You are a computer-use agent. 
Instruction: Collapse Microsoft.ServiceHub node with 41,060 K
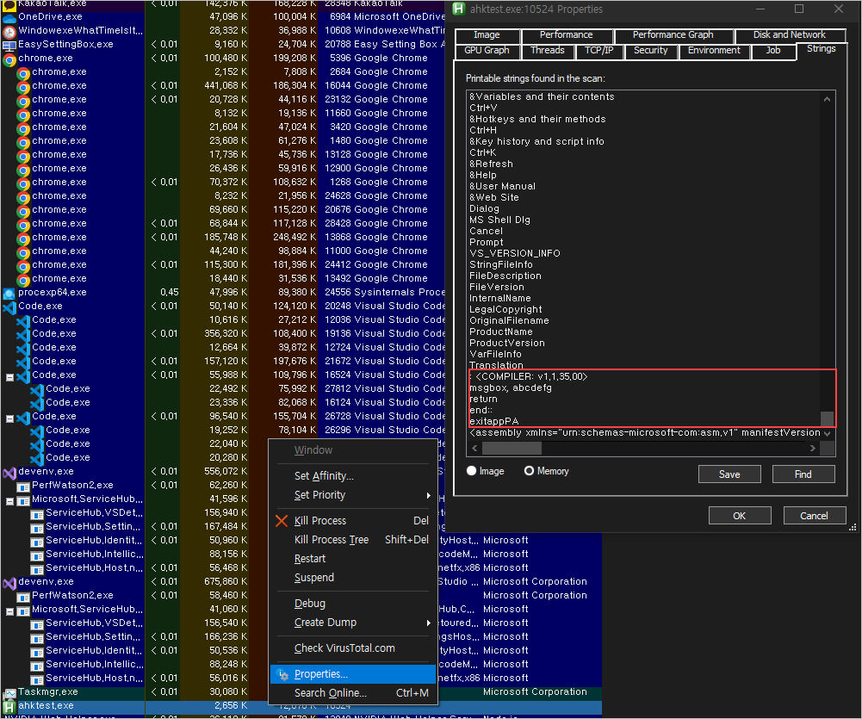(9, 611)
